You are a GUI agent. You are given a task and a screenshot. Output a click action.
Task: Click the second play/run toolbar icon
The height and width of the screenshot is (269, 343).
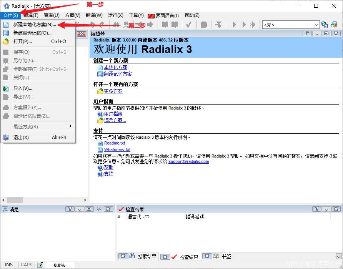tap(244, 25)
